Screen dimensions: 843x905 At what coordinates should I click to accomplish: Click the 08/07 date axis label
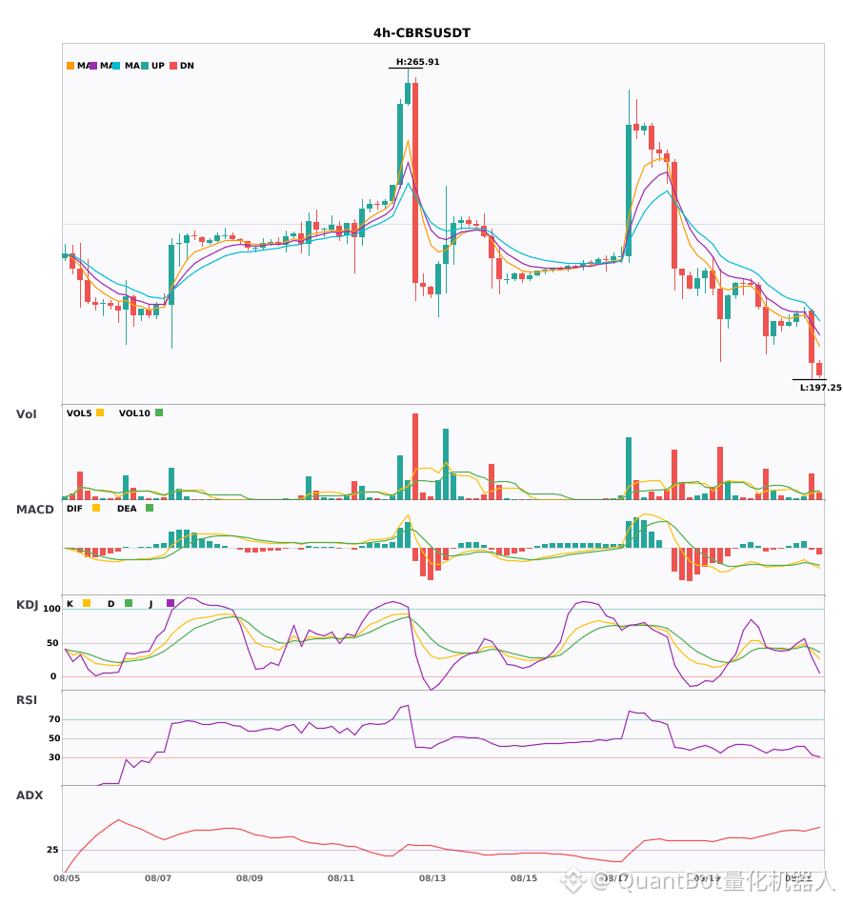click(158, 878)
